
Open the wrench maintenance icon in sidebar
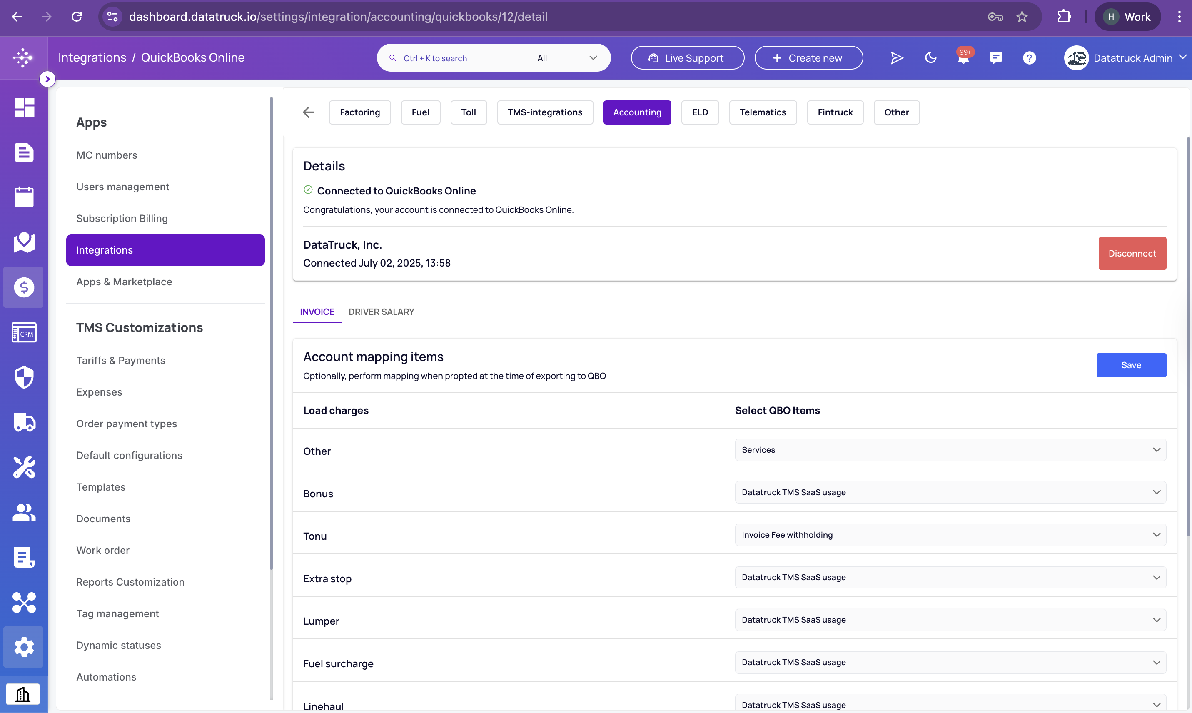tap(24, 467)
